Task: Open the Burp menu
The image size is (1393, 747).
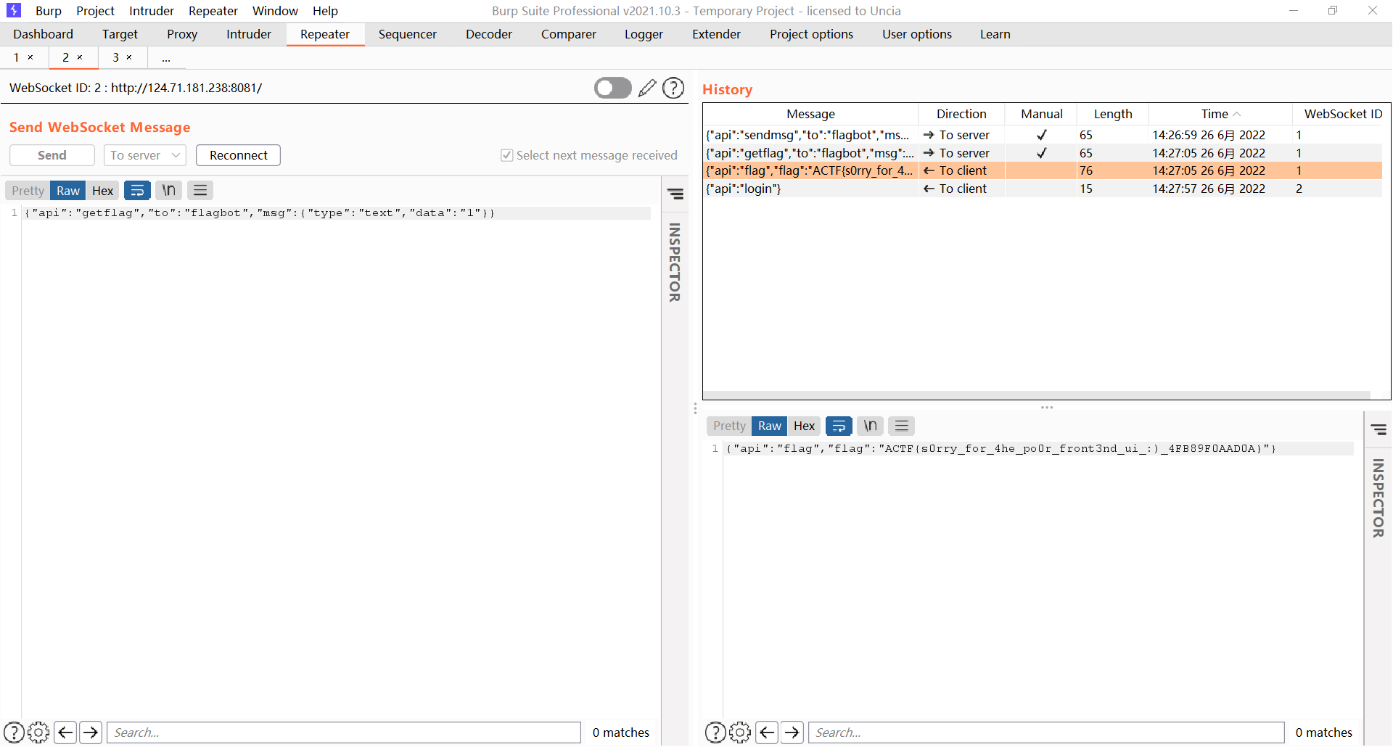Action: click(49, 11)
